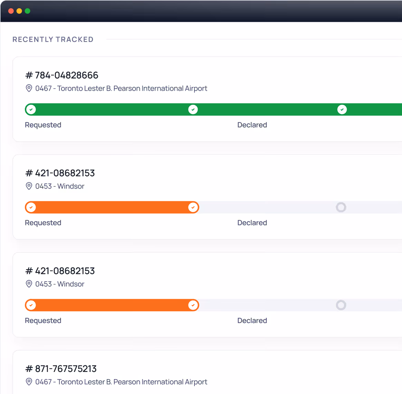Open the lower # 421-08682153 tracking entry

click(x=60, y=271)
